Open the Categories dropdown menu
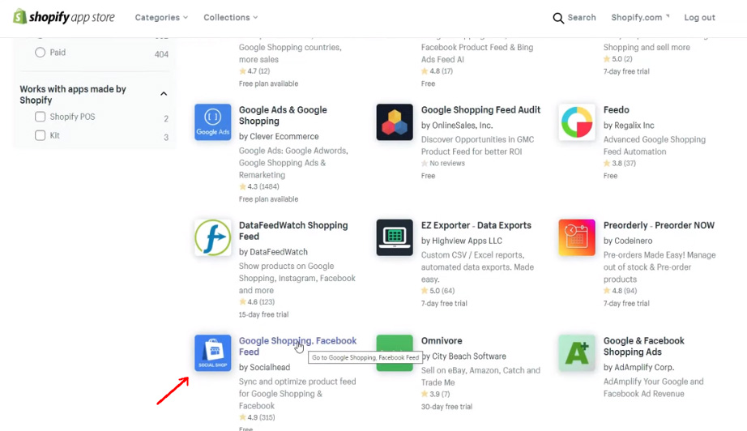This screenshot has height=431, width=747. pos(161,18)
